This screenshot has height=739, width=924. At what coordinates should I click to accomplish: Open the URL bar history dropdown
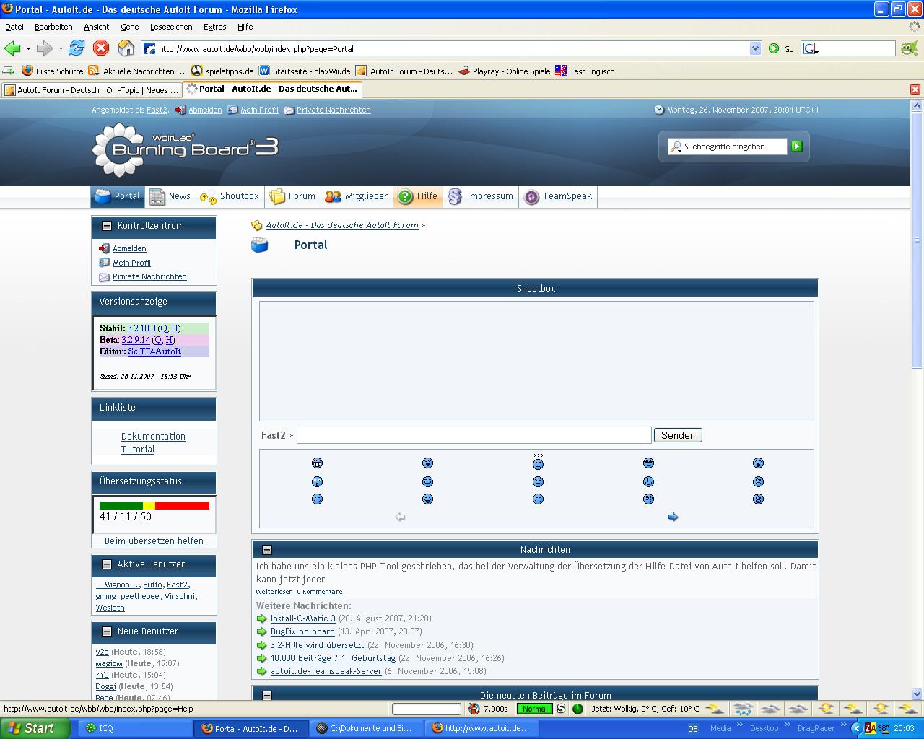pos(755,48)
